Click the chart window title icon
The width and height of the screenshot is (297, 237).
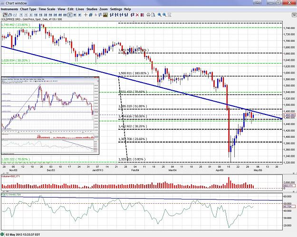tap(2, 3)
